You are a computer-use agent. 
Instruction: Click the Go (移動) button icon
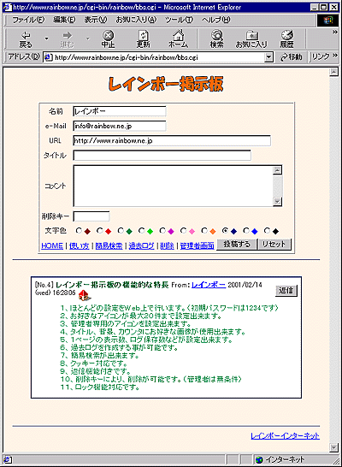[292, 57]
